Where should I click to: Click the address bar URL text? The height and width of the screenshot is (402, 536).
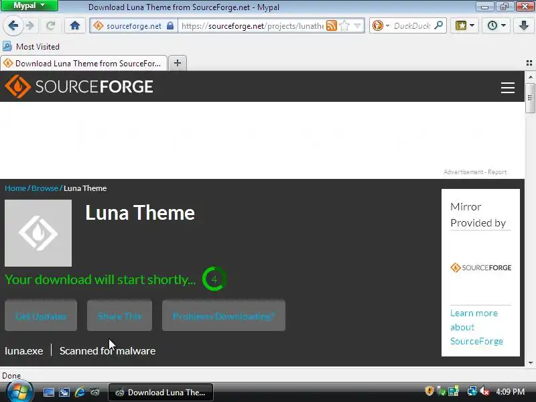[253, 26]
